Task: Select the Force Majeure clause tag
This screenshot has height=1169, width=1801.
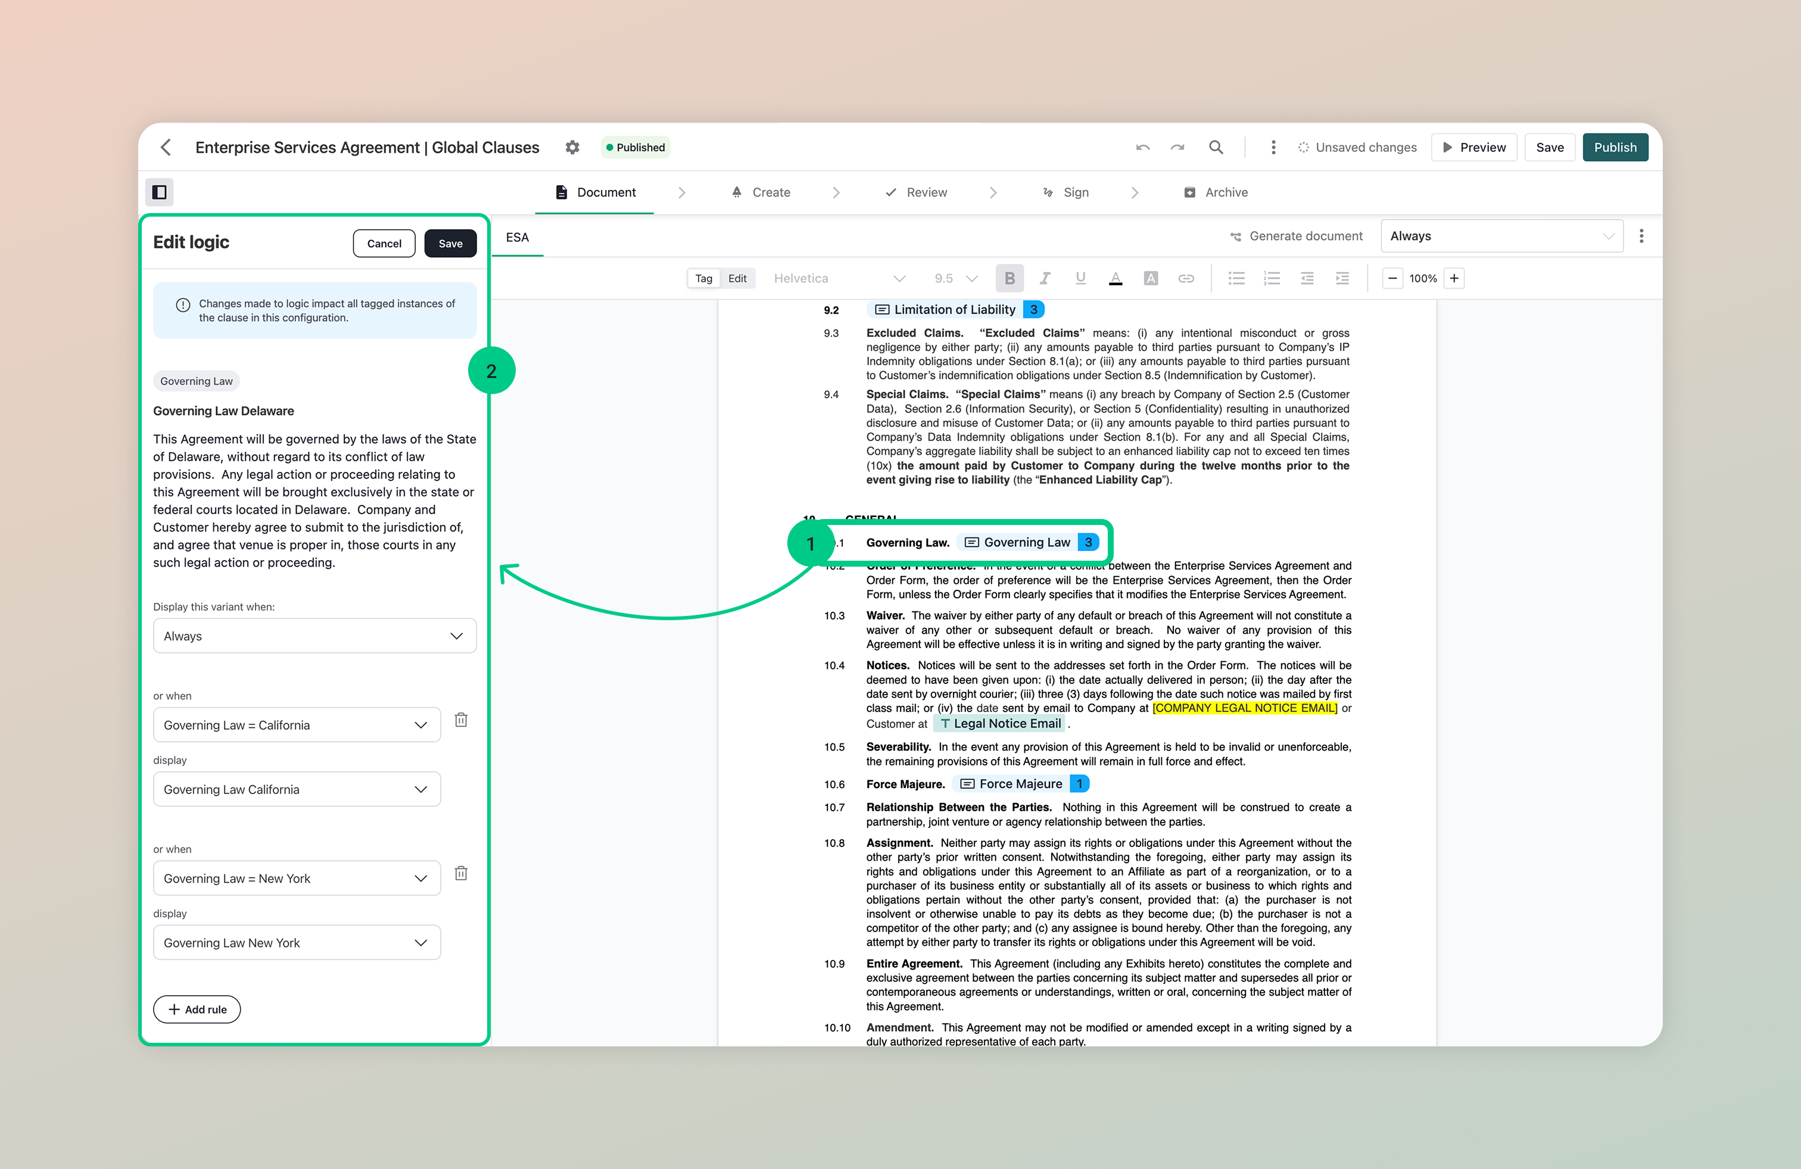Action: (x=1021, y=784)
